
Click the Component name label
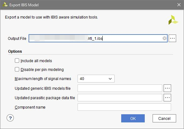[30, 107]
